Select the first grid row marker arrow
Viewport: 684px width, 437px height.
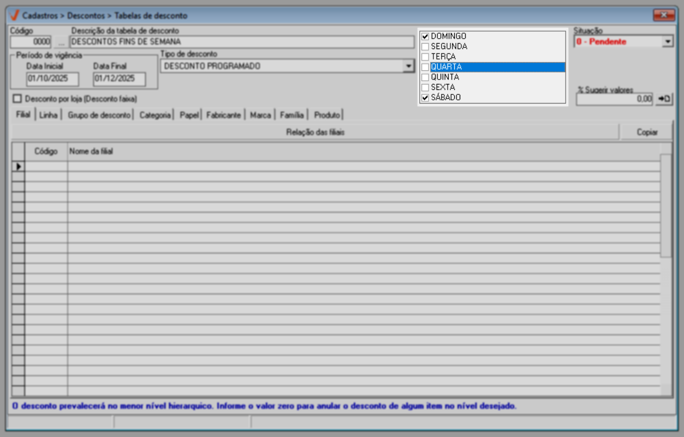coord(19,167)
